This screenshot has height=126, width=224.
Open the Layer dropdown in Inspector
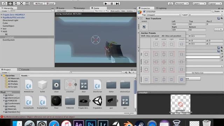click(205, 15)
